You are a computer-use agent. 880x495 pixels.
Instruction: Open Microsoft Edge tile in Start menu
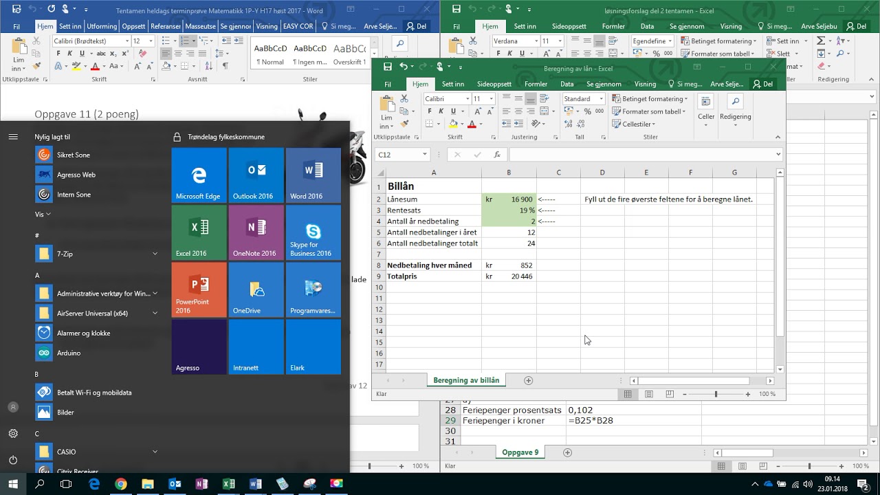pyautogui.click(x=199, y=175)
